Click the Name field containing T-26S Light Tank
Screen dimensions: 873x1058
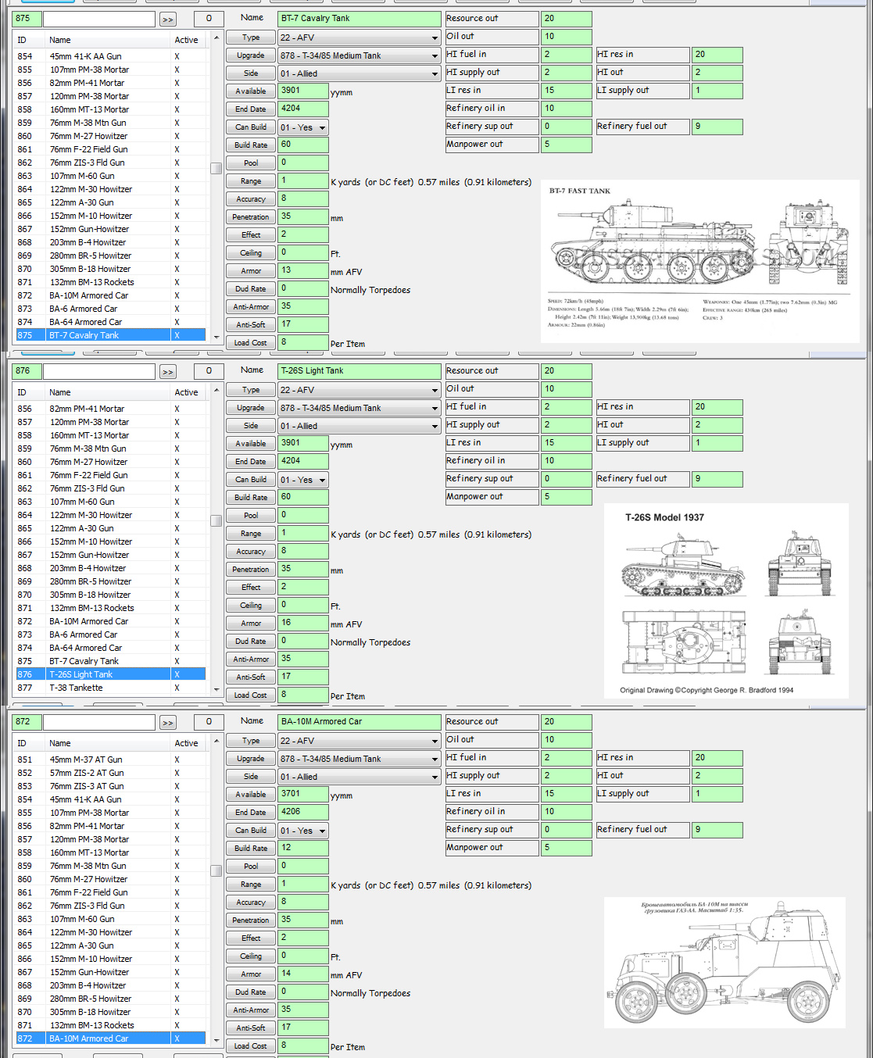(360, 371)
